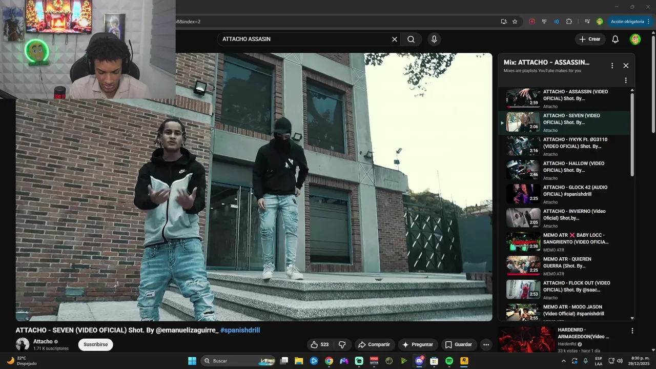This screenshot has width=656, height=369.
Task: Switch to Google Chrome in the taskbar
Action: pyautogui.click(x=329, y=361)
